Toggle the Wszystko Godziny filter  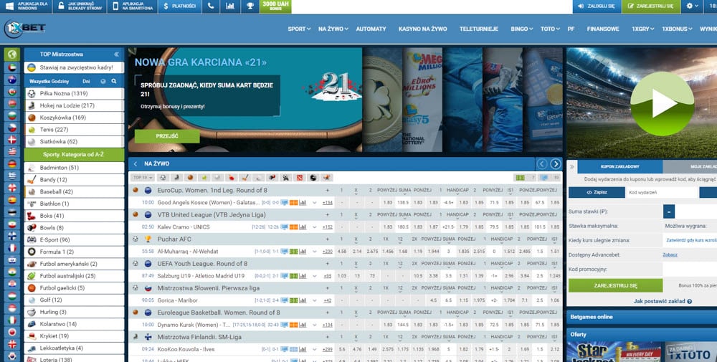pyautogui.click(x=49, y=81)
